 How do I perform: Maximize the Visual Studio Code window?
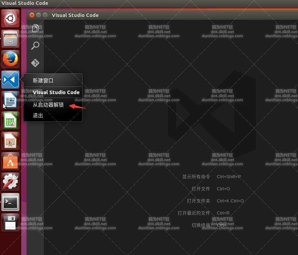45,15
